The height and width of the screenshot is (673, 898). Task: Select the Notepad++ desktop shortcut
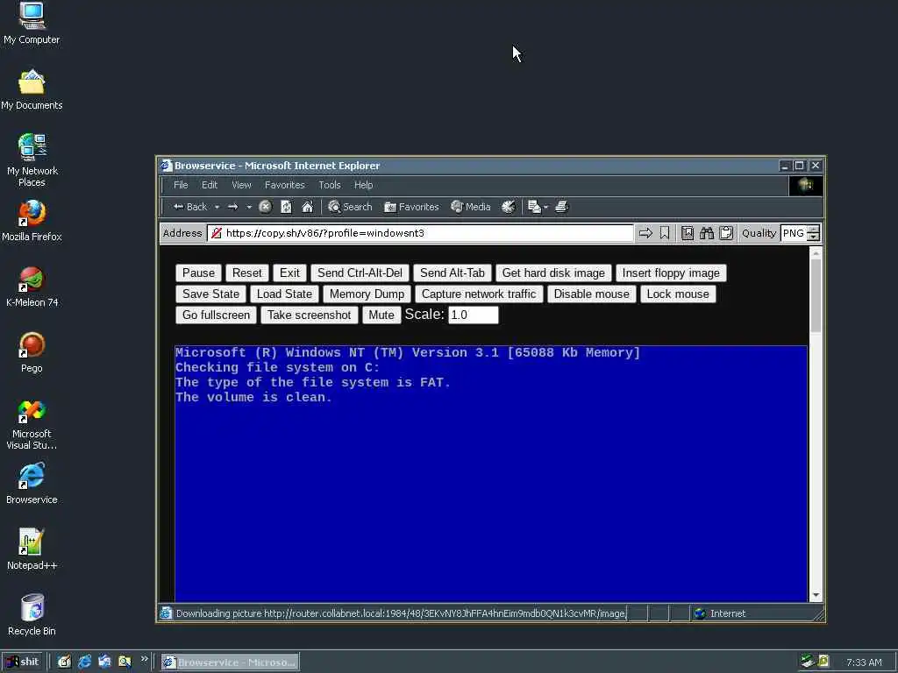[32, 549]
